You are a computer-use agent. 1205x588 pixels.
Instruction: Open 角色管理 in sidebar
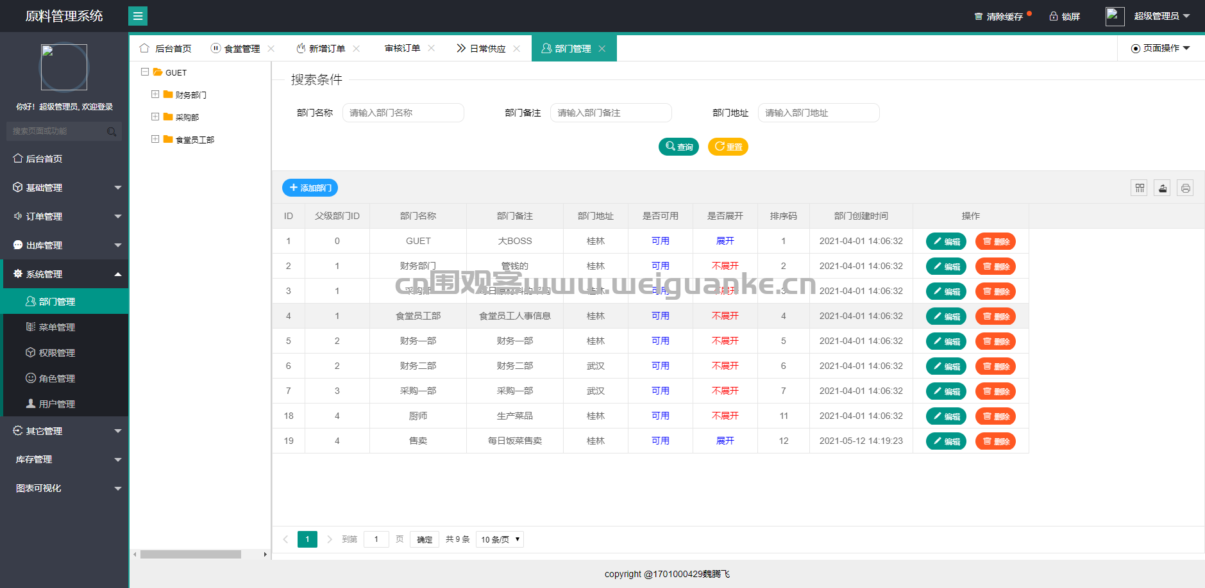[65, 378]
